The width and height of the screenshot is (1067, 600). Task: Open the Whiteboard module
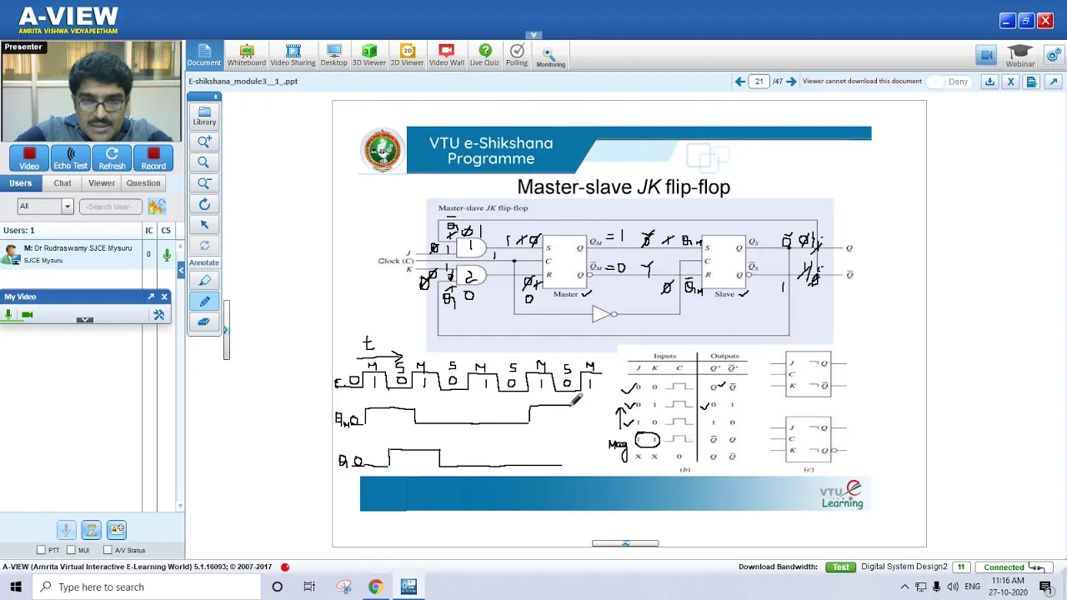click(247, 56)
